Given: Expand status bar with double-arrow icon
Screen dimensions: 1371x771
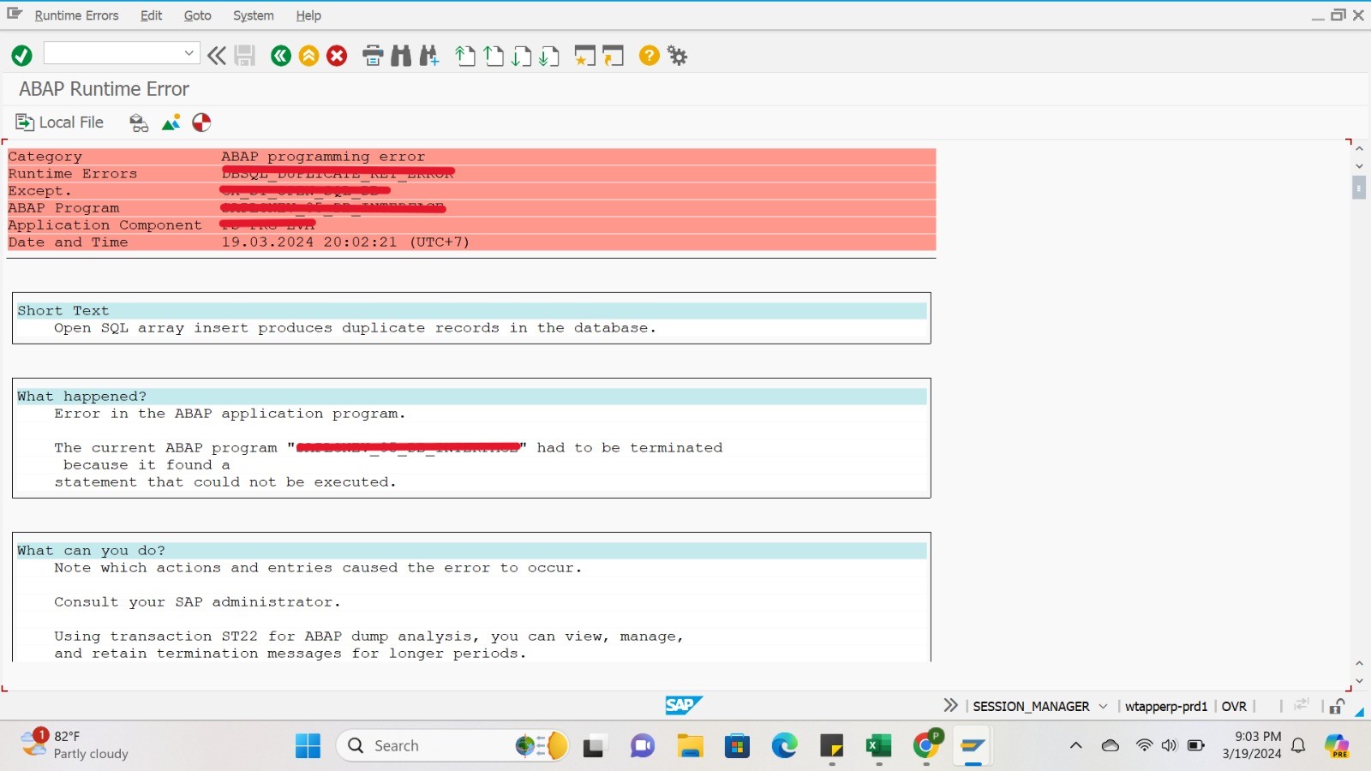Looking at the screenshot, I should (950, 705).
